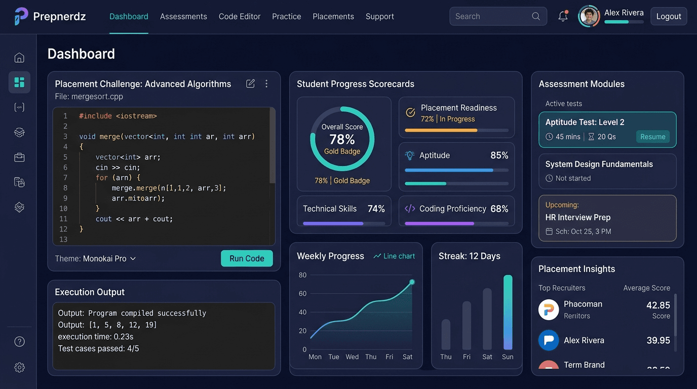The height and width of the screenshot is (389, 697).
Task: Click the search magnifier icon
Action: pyautogui.click(x=536, y=16)
